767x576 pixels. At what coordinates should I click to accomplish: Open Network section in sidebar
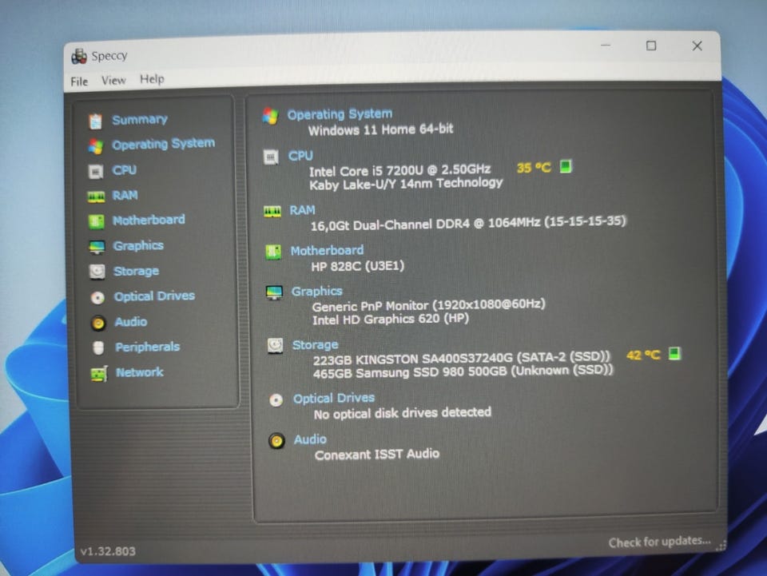139,372
